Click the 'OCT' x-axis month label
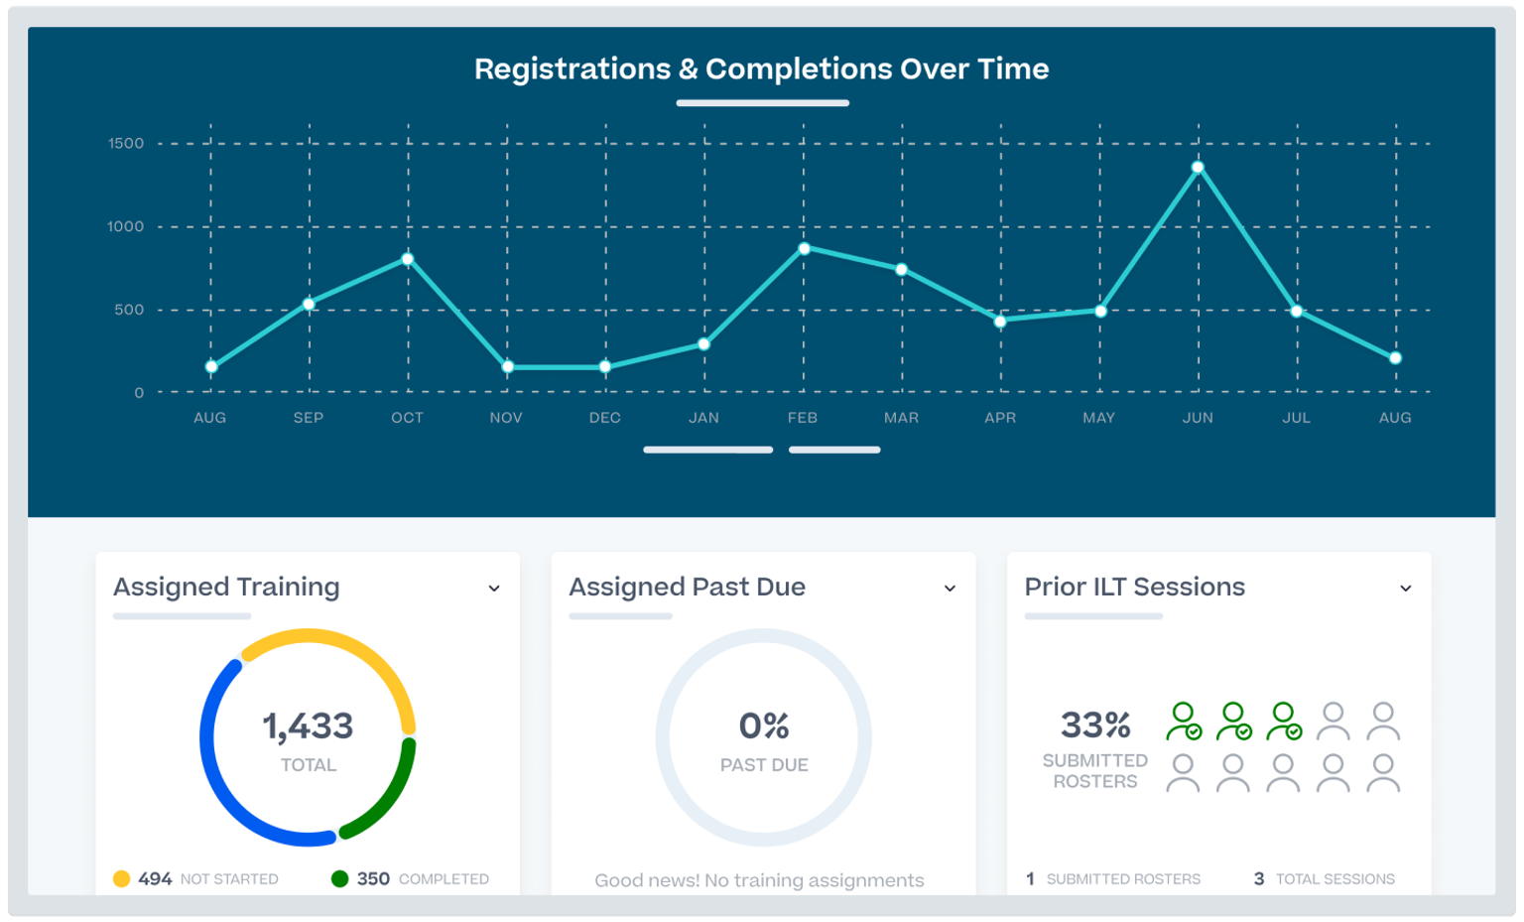Viewport: 1524px width, 922px height. pyautogui.click(x=407, y=418)
